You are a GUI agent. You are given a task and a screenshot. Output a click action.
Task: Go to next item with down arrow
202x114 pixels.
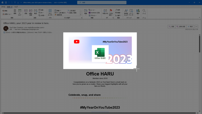pyautogui.click(x=18, y=3)
